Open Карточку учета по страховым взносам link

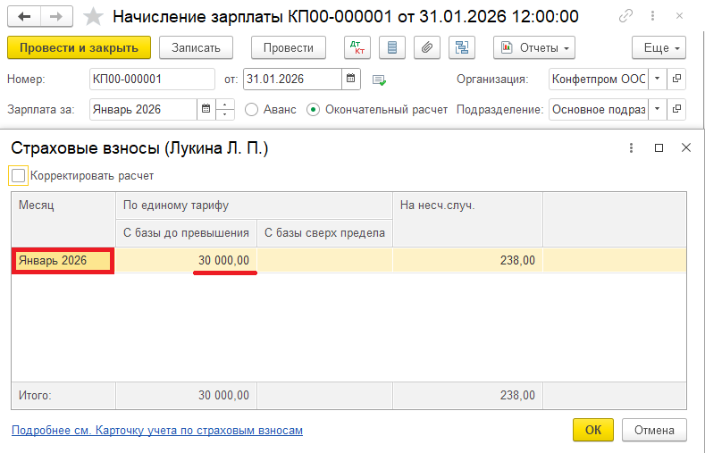pyautogui.click(x=157, y=430)
